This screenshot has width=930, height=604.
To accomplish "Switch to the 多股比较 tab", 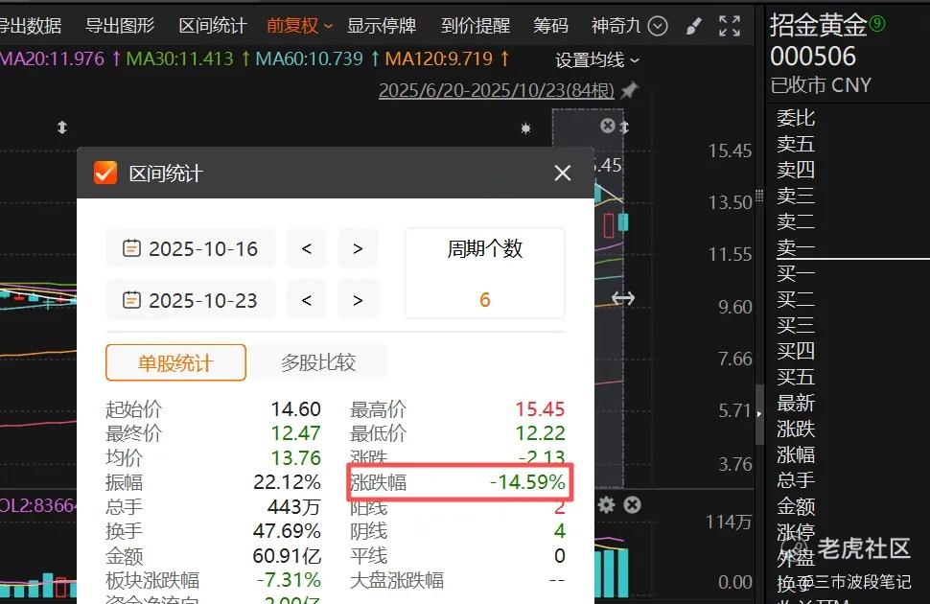I will pyautogui.click(x=318, y=362).
